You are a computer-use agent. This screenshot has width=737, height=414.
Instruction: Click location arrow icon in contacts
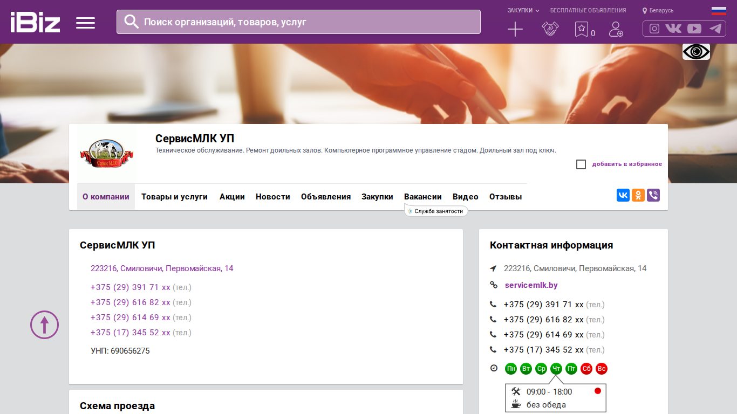pos(493,268)
